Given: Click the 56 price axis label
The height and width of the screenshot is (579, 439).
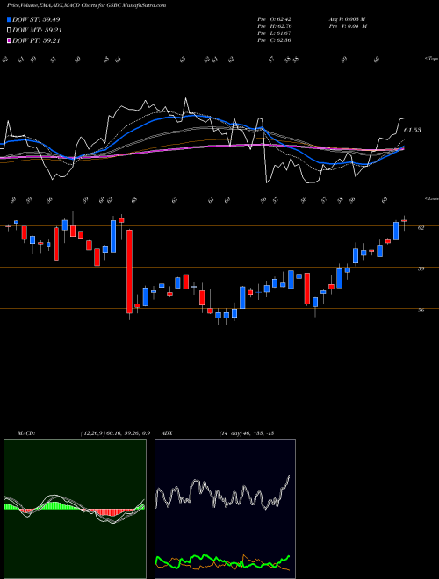Looking at the screenshot, I should [x=421, y=311].
